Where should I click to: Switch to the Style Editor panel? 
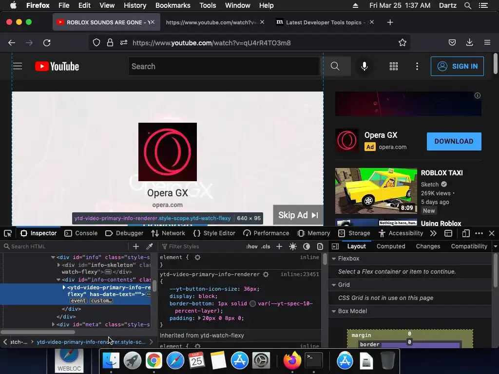click(214, 233)
